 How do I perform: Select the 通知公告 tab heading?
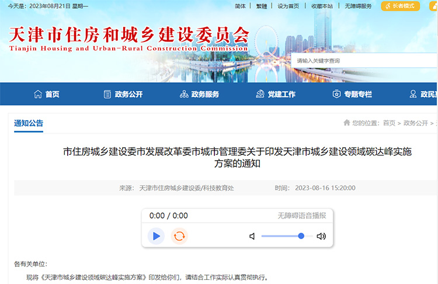(x=29, y=123)
